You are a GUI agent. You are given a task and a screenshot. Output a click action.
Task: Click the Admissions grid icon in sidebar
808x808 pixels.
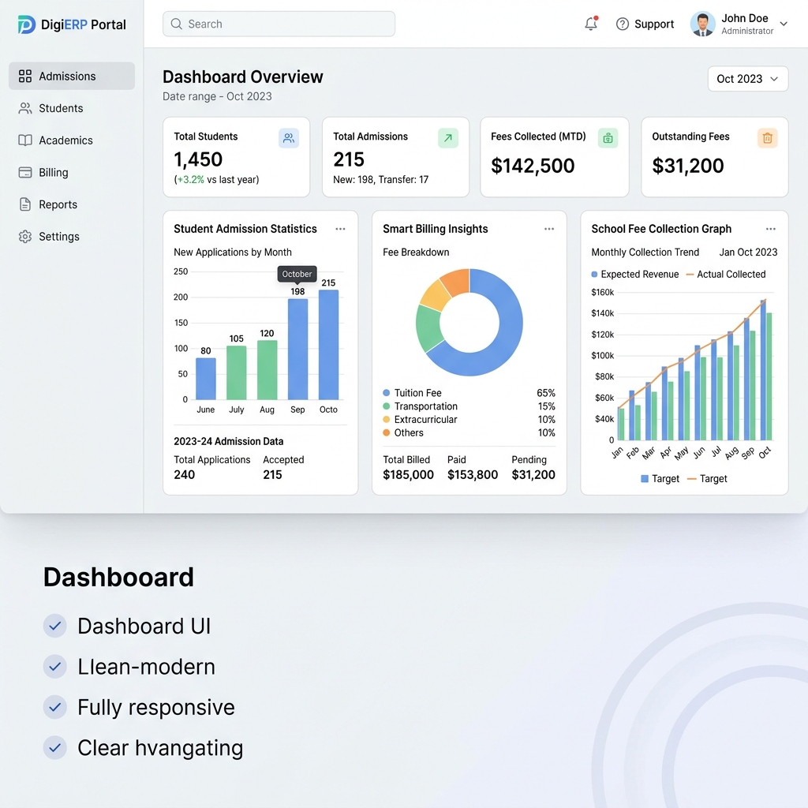[25, 77]
